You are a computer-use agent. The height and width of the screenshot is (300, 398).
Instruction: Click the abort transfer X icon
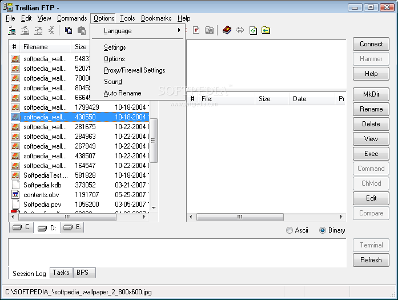[x=51, y=30]
